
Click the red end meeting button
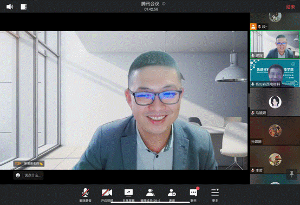[x=290, y=6]
